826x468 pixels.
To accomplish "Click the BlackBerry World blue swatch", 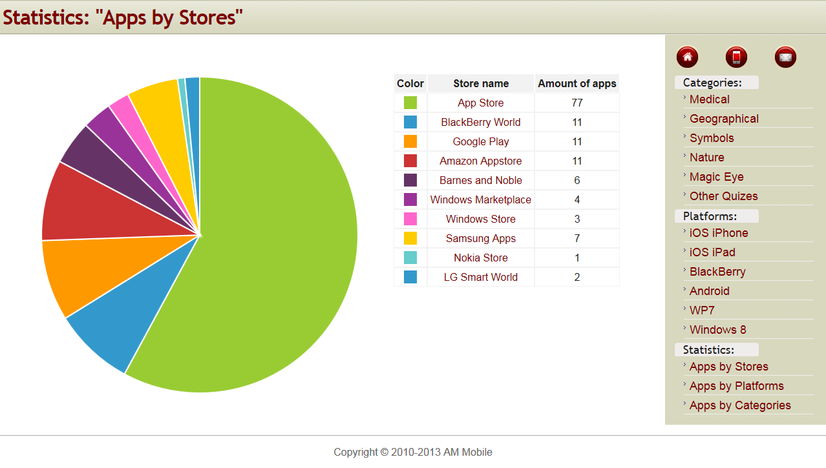I will pos(410,122).
